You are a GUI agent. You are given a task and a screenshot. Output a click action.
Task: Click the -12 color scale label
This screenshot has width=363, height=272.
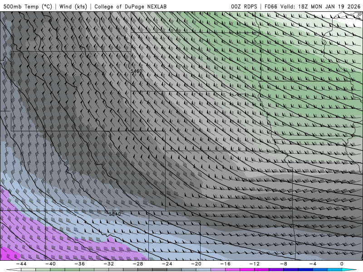(x=255, y=264)
